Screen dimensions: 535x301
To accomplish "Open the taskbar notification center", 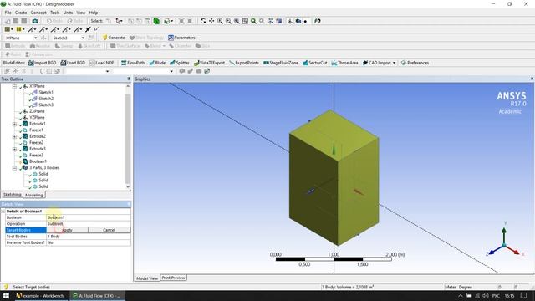I will coord(524,296).
